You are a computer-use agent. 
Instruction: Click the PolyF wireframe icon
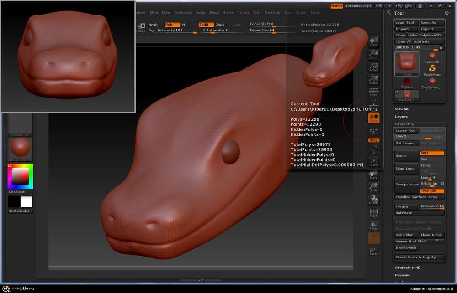[x=373, y=212]
